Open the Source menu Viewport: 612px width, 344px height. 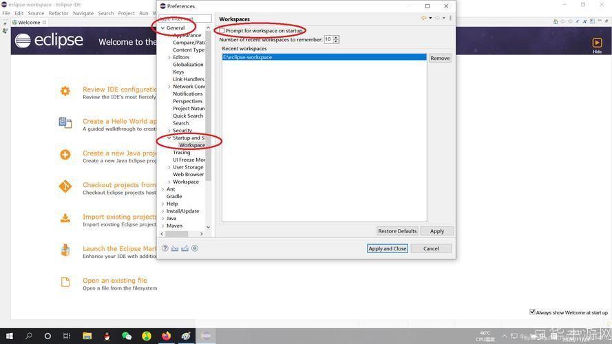coord(36,13)
